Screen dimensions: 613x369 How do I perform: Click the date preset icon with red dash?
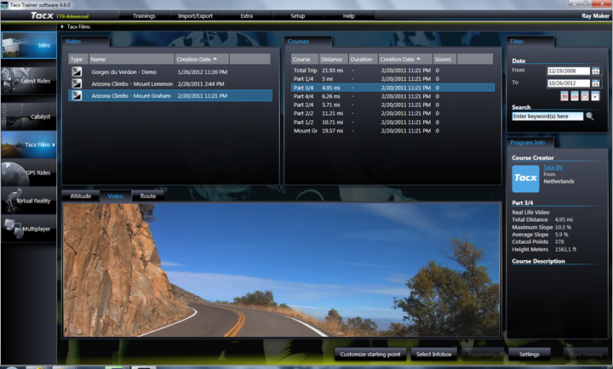[575, 96]
